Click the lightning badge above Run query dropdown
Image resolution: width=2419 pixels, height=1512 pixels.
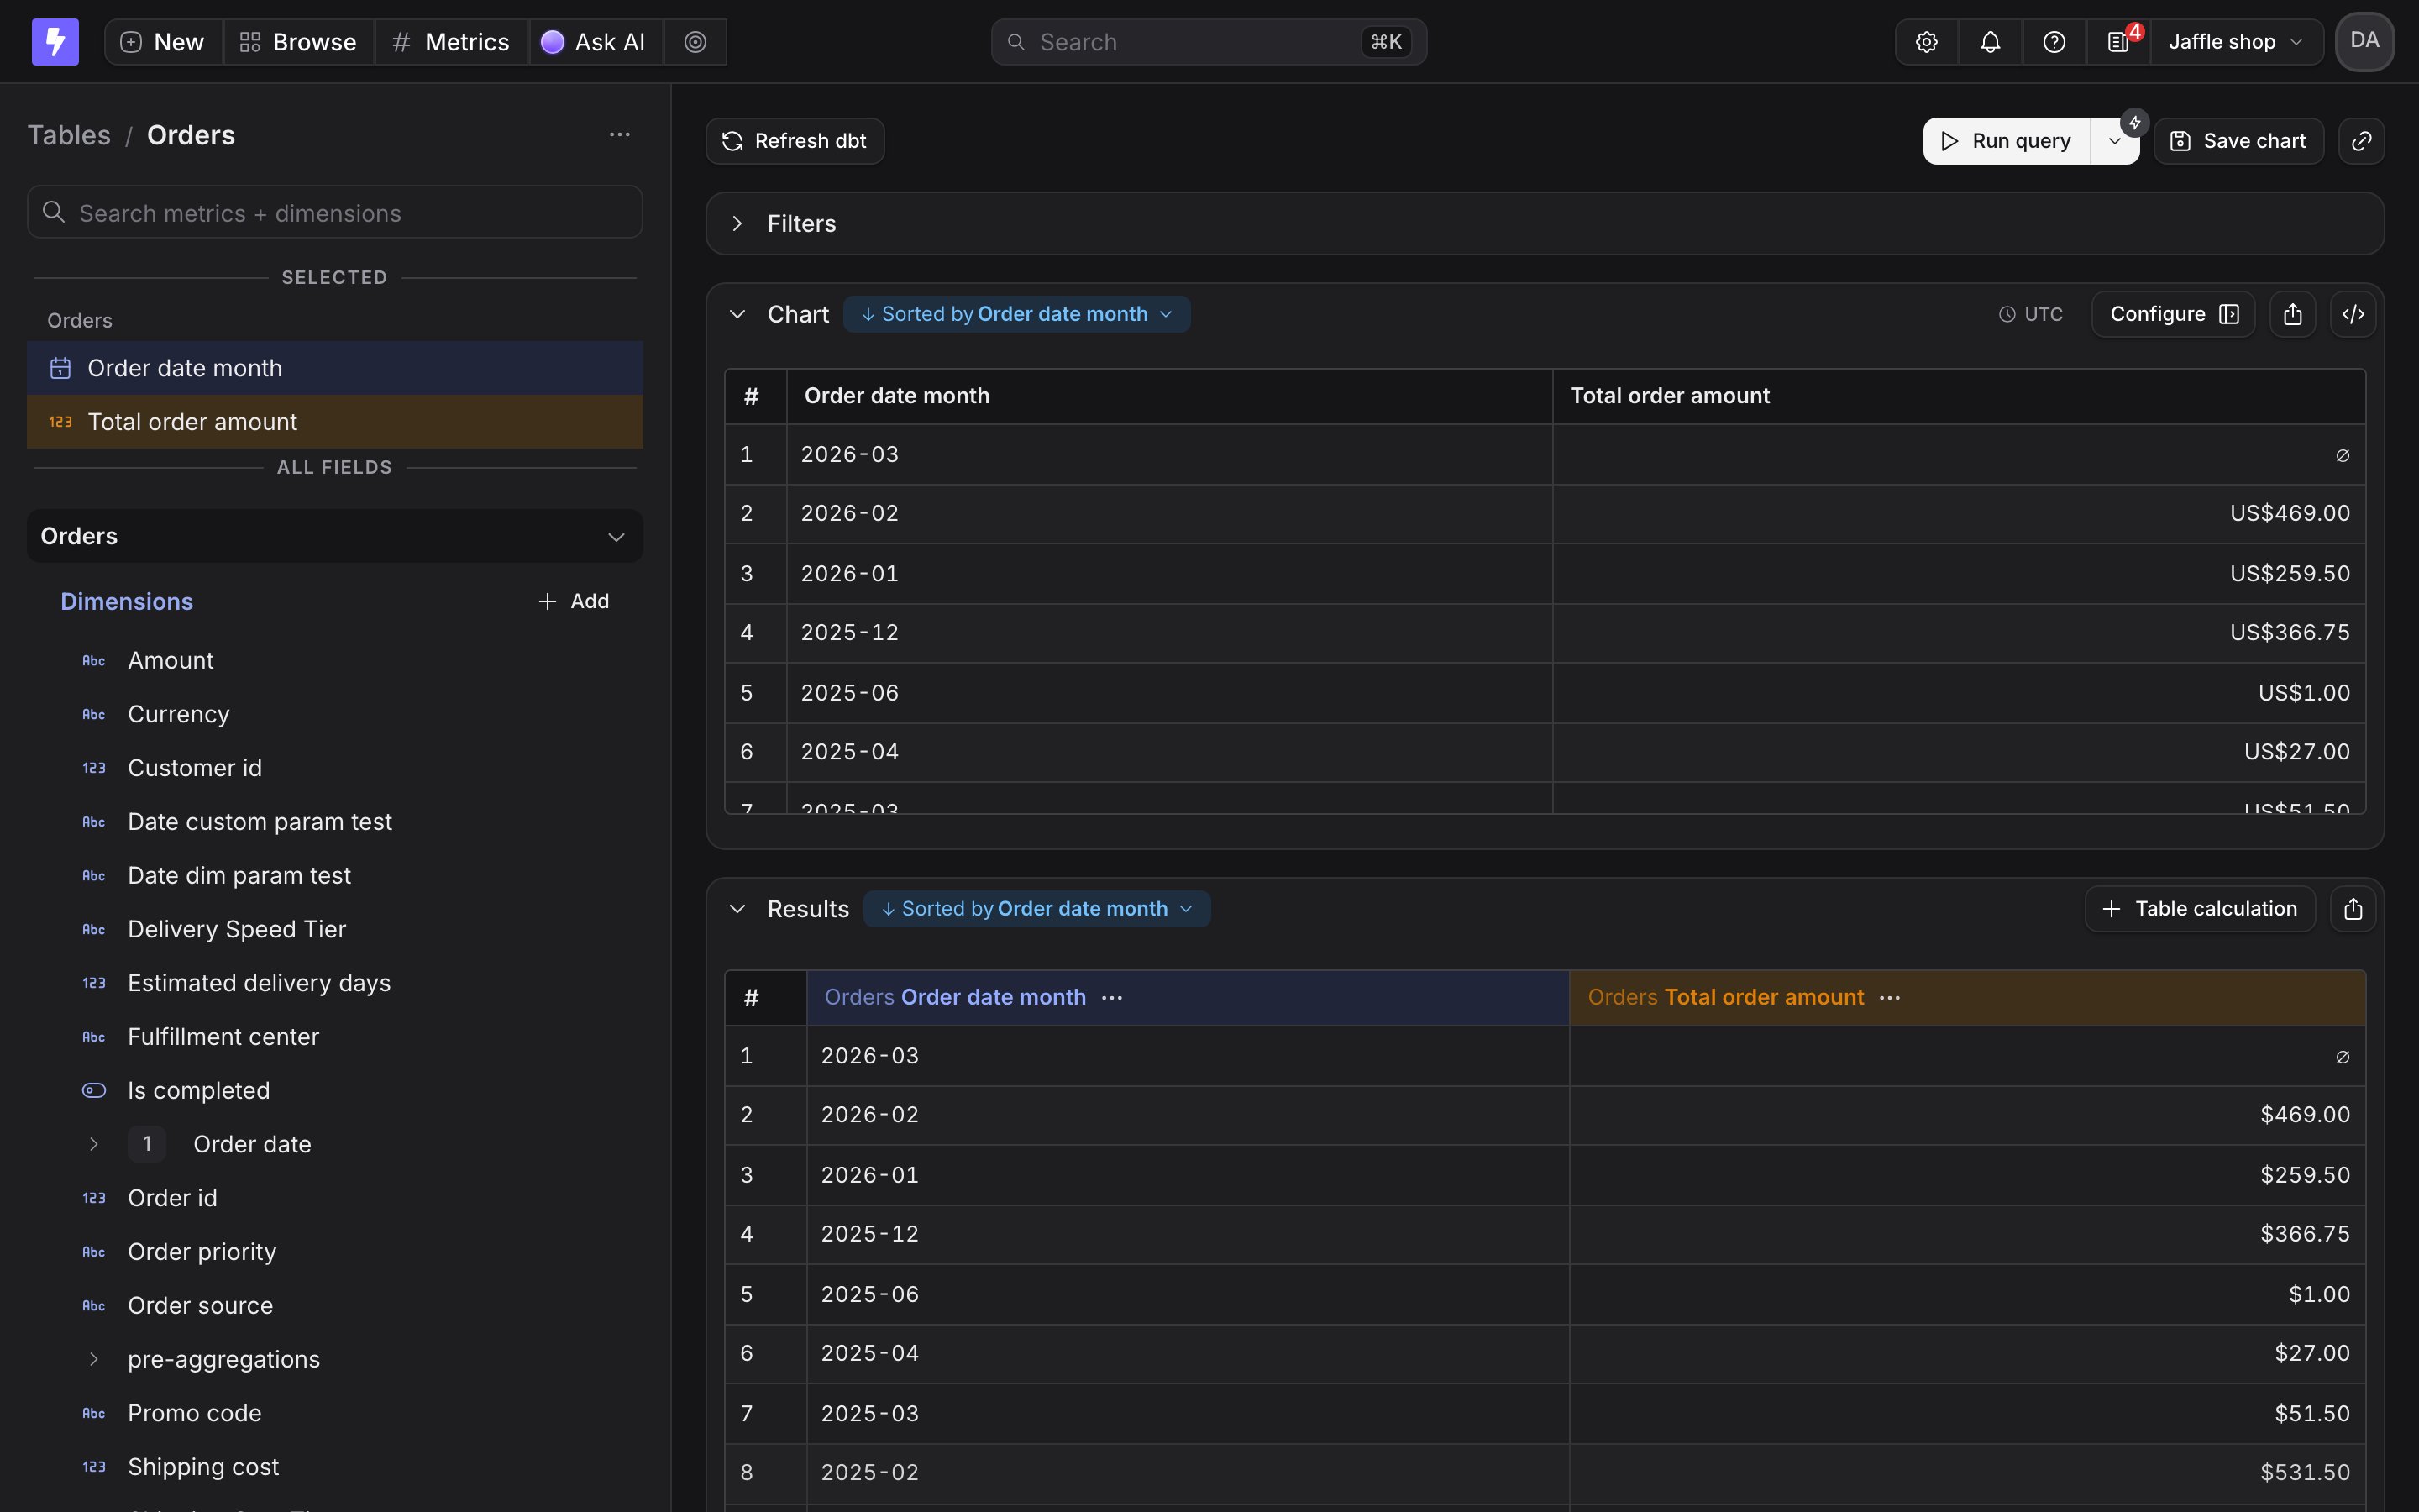(x=2134, y=123)
